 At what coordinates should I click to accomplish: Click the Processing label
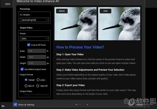pyautogui.click(x=25, y=9)
